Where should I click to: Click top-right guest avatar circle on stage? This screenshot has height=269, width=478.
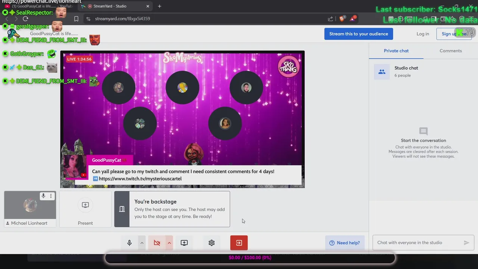(246, 87)
